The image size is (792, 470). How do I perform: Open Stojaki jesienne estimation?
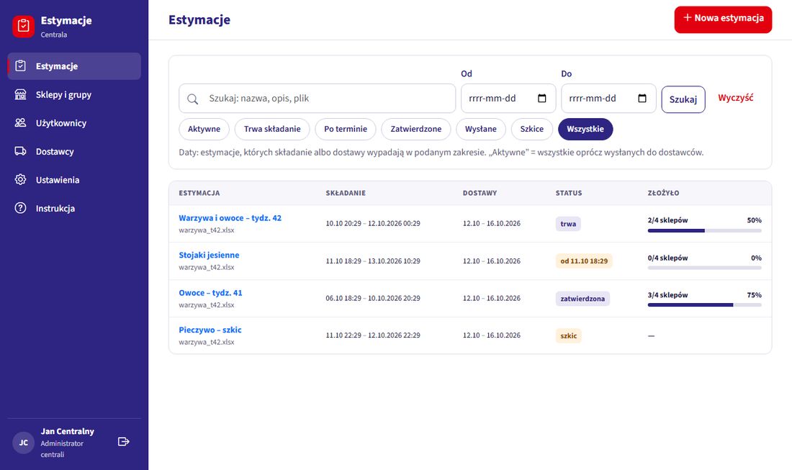209,256
